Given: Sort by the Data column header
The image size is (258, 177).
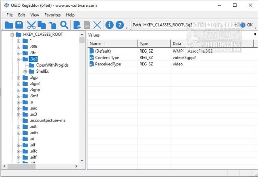Looking at the screenshot, I should click(x=212, y=44).
